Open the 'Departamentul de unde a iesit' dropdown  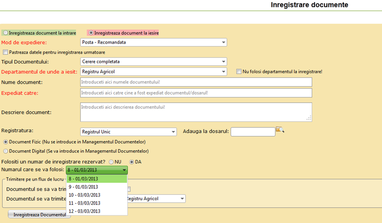154,72
